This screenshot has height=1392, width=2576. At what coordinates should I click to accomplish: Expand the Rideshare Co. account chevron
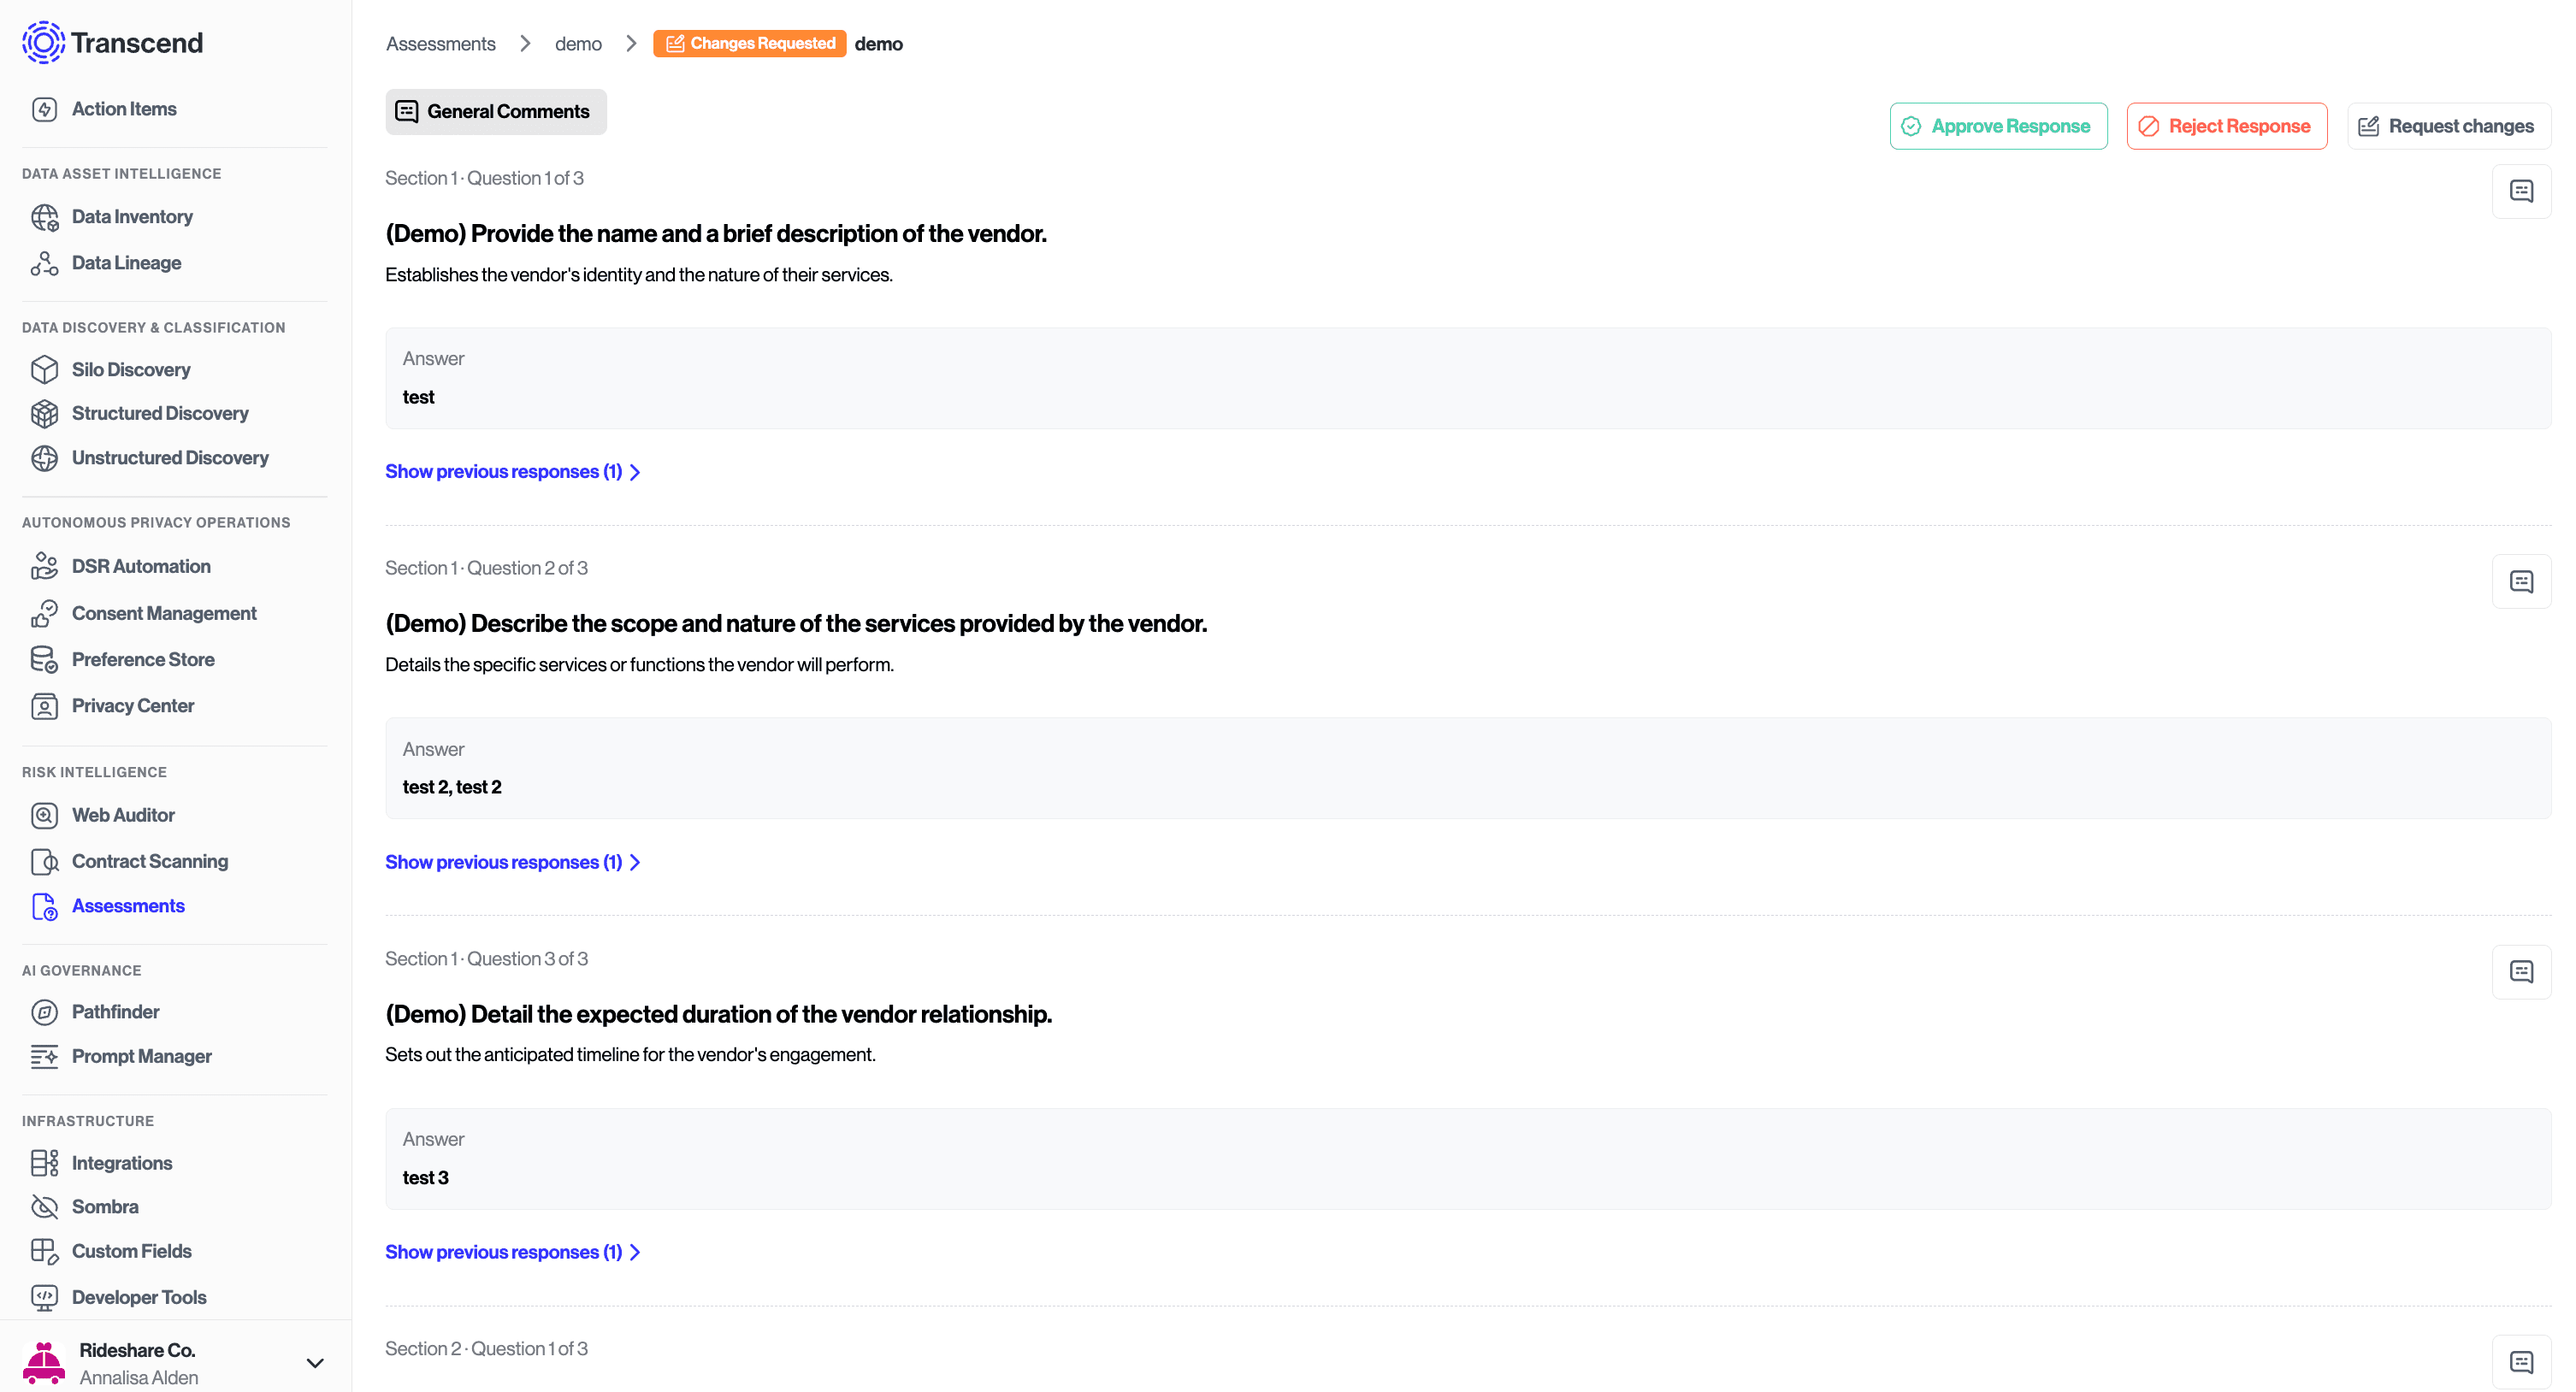[314, 1362]
